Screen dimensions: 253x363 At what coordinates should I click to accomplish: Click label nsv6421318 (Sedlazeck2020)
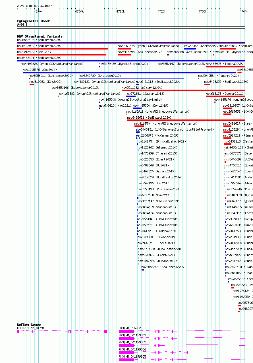[158, 82]
